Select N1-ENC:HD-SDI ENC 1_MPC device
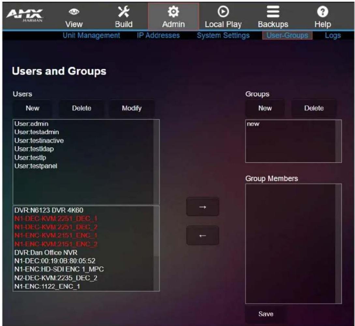 click(x=83, y=269)
